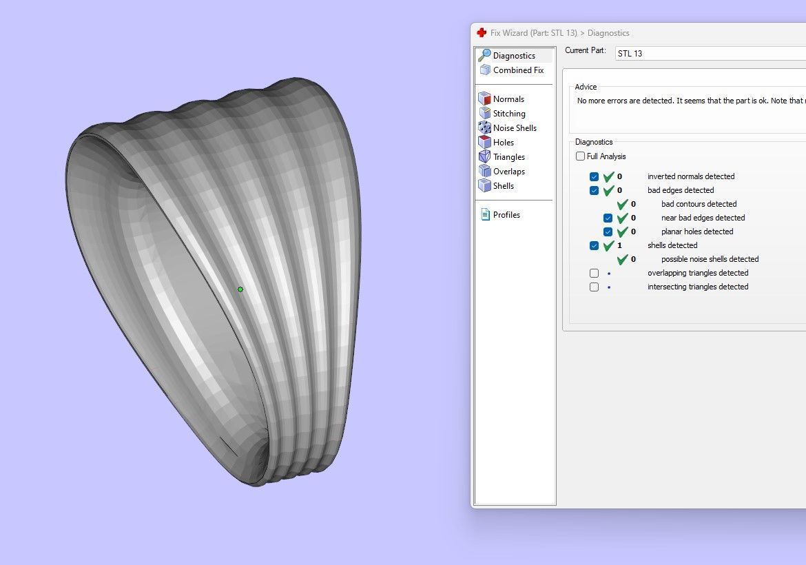
Task: Click the Fix Wizard title text
Action: (559, 33)
